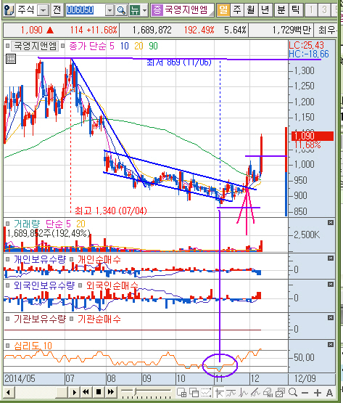Click the 전 button near stock code
Viewport: 343px width, 403px height.
point(57,10)
